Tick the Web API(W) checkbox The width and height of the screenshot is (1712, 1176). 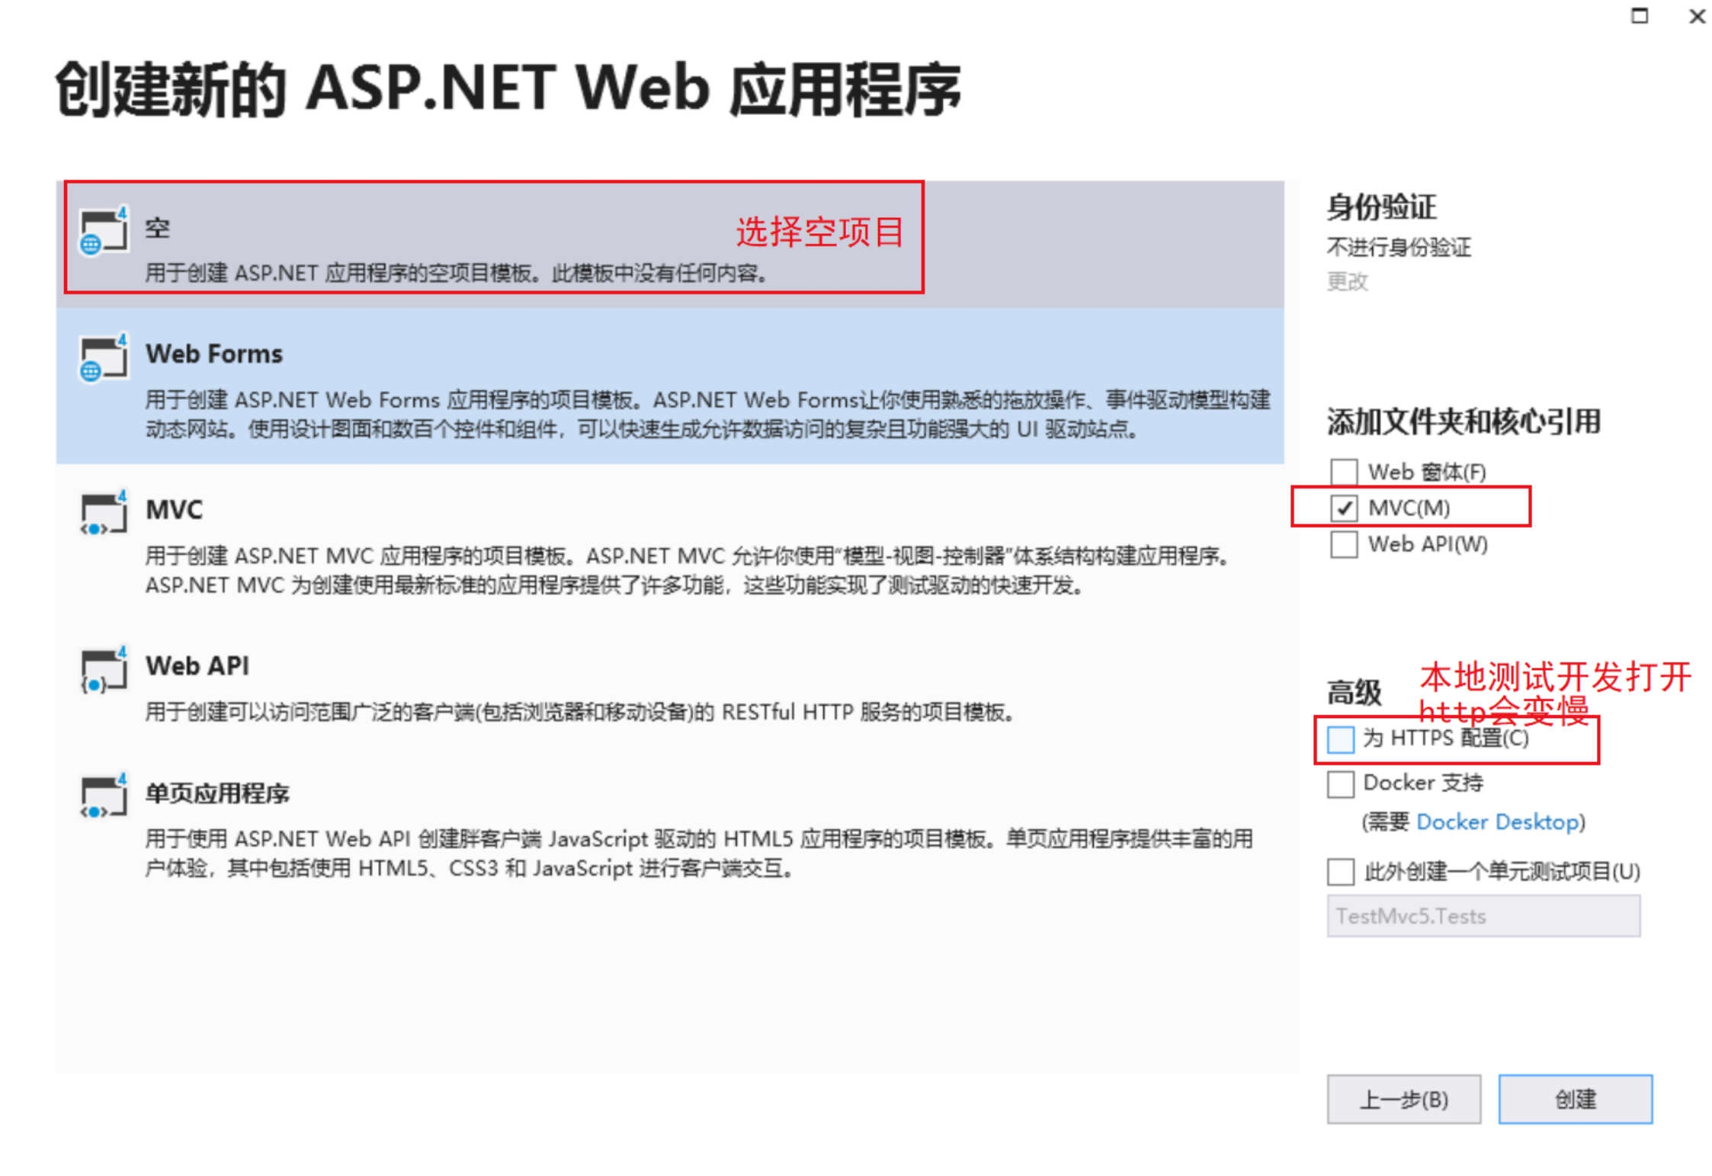[x=1343, y=544]
